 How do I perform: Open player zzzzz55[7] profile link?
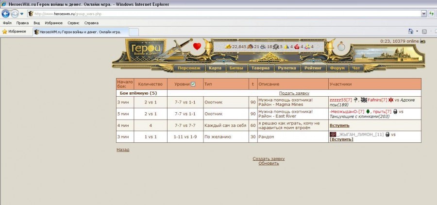[341, 100]
